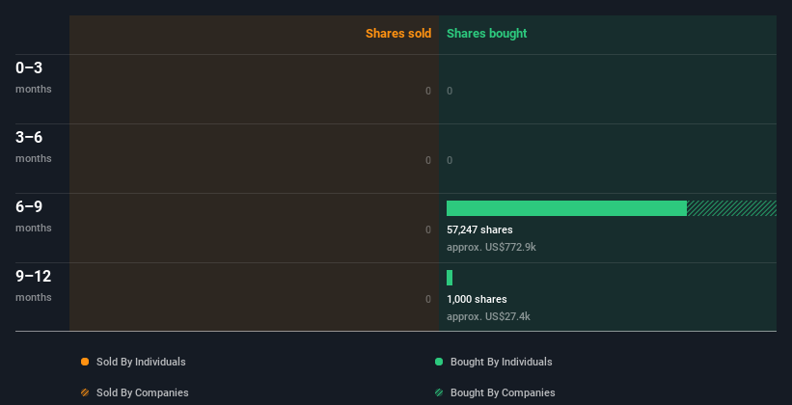Click the 6–9 months row label

click(x=34, y=216)
